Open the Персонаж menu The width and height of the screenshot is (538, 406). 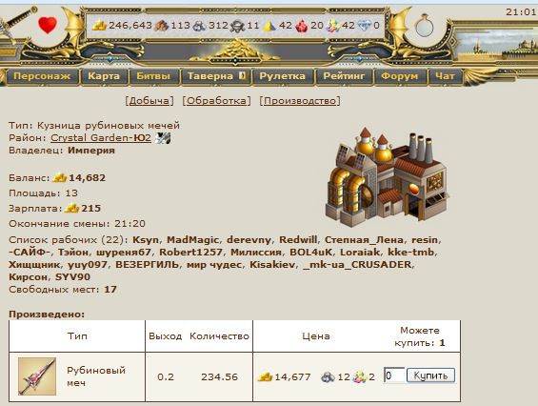coord(42,76)
